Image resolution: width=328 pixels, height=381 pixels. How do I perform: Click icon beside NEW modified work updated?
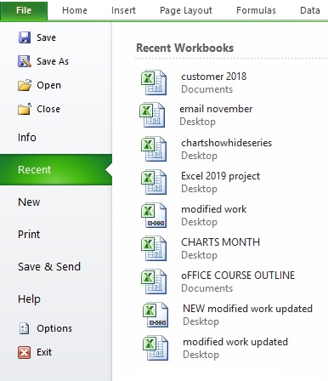(x=156, y=315)
